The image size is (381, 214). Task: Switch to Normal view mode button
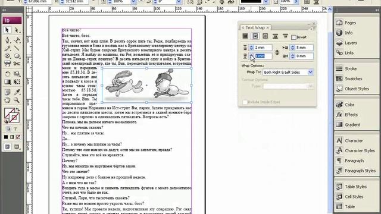pos(8,147)
